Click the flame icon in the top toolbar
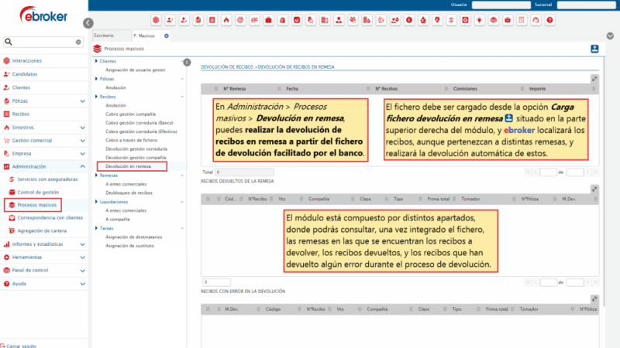Screen dimensions: 620x348 tap(226, 19)
